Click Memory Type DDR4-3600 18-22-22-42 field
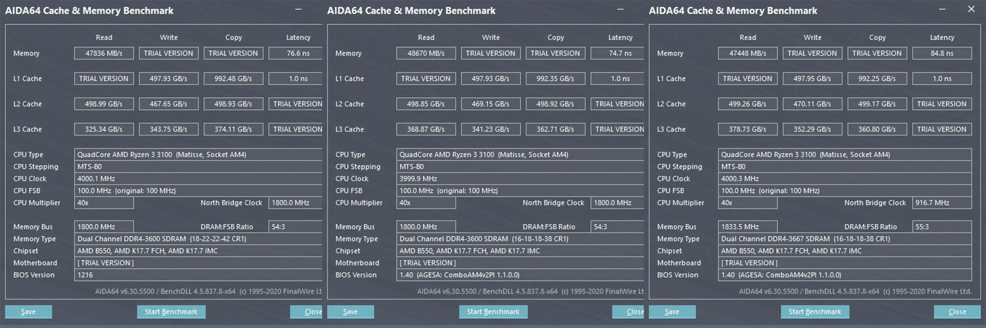 click(x=198, y=239)
